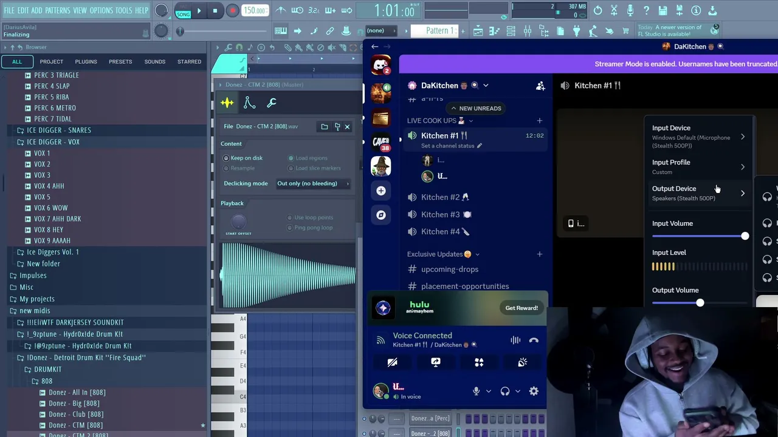Open the wrench miscellaneous settings tab in sampler
This screenshot has height=437, width=778.
pyautogui.click(x=271, y=103)
